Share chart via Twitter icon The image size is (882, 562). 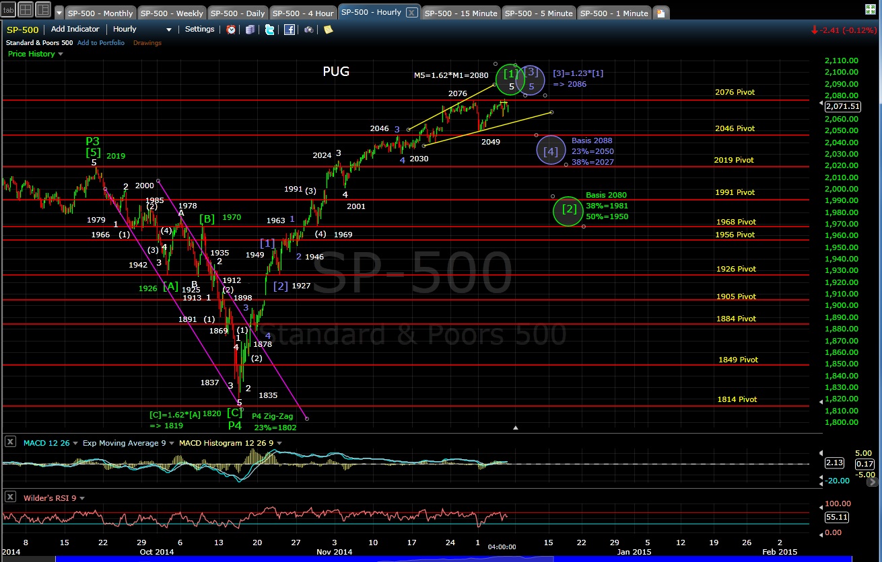(x=270, y=30)
